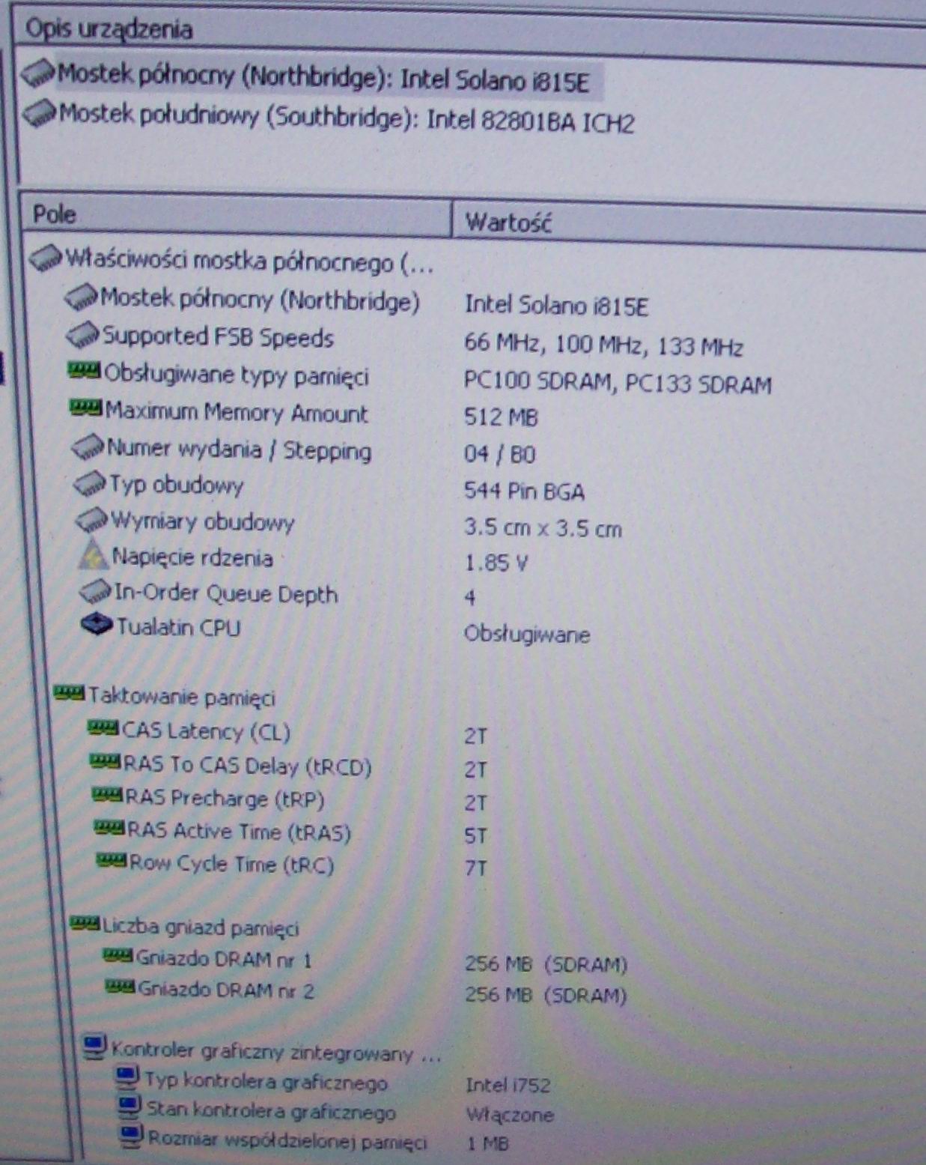The width and height of the screenshot is (926, 1165).
Task: Select the 512 MB value
Action: (501, 417)
